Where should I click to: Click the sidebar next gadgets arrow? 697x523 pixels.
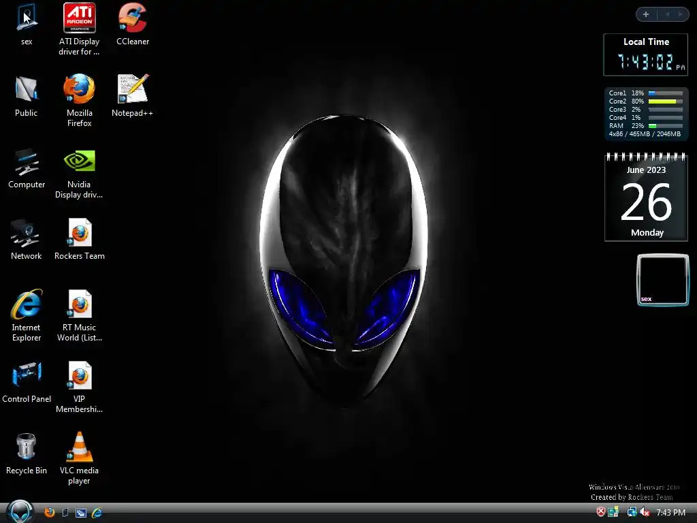680,14
